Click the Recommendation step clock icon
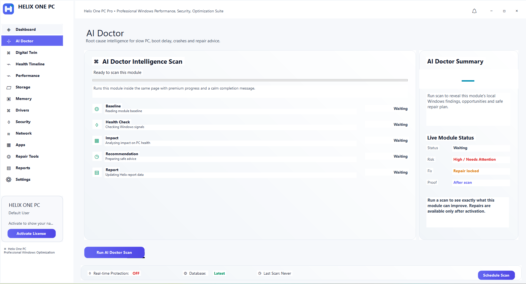This screenshot has height=284, width=526. (97, 157)
